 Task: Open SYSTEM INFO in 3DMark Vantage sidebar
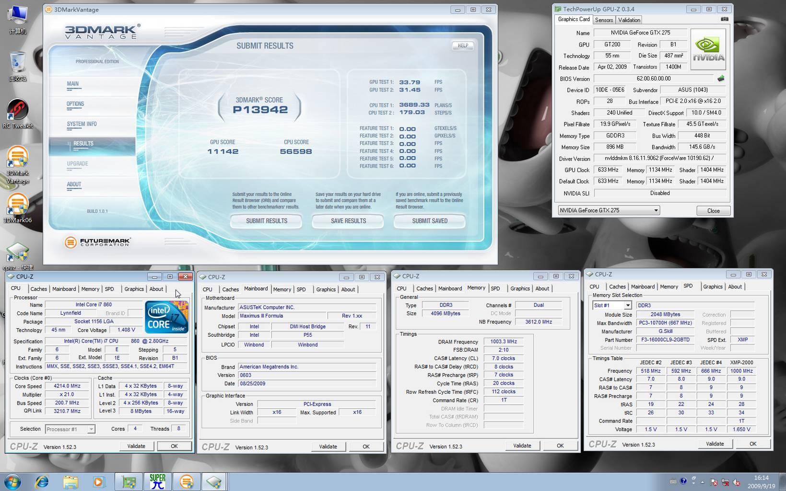tap(82, 124)
